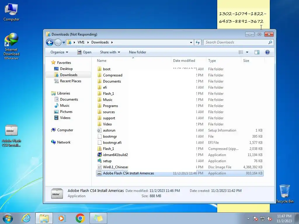Toggle the preview pane icon

257,52
